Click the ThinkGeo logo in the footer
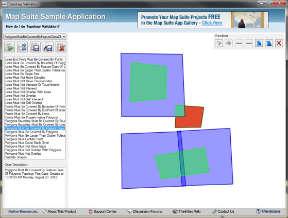The image size is (288, 218). click(268, 211)
